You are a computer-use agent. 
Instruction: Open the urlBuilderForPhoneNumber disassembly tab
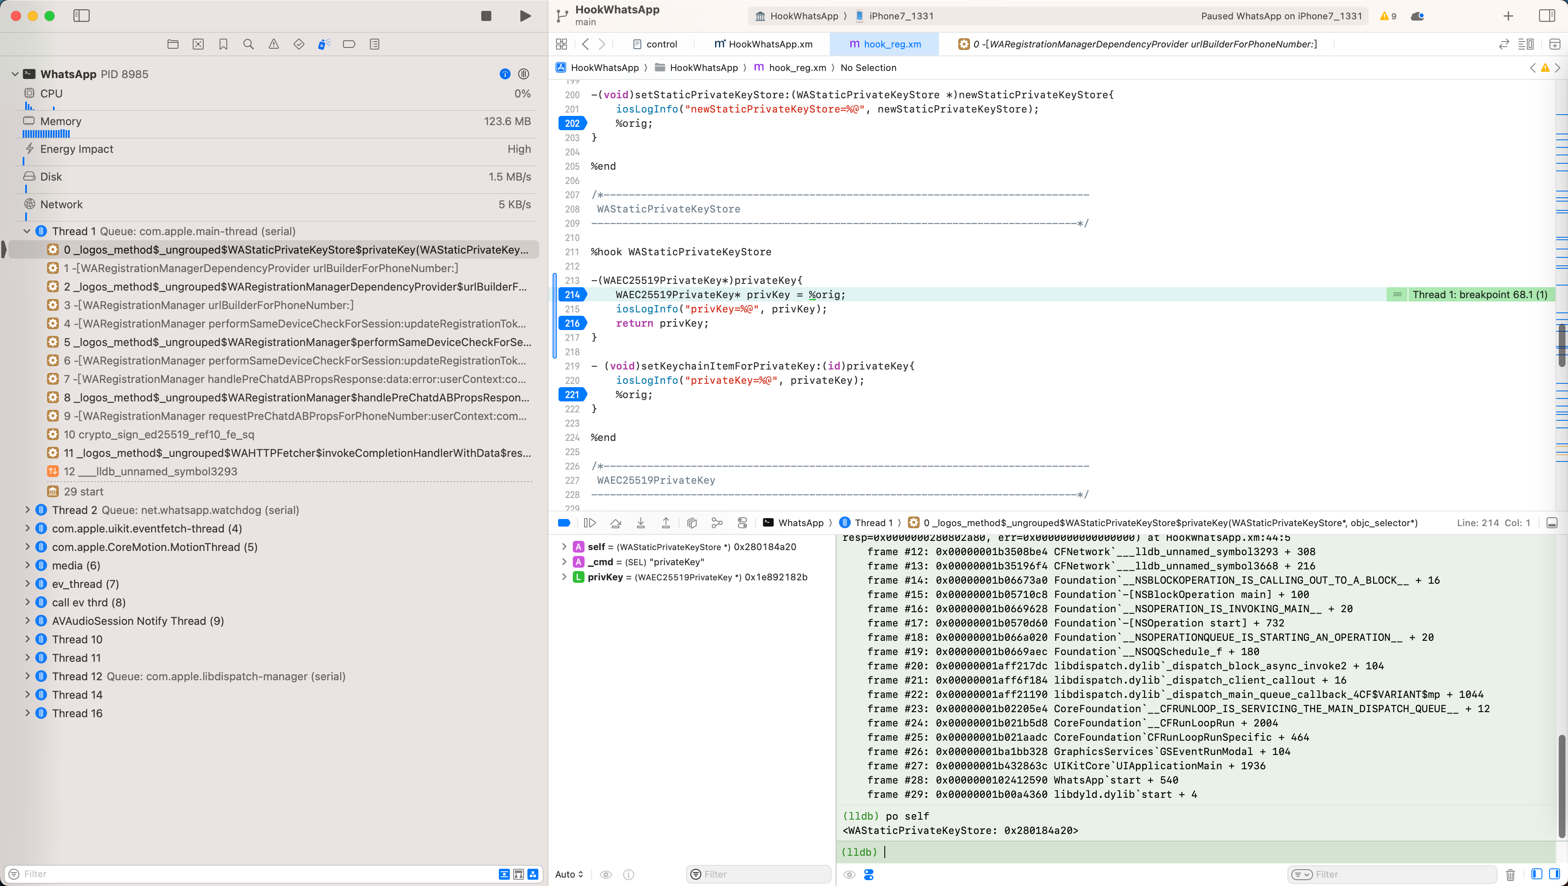click(x=1137, y=44)
